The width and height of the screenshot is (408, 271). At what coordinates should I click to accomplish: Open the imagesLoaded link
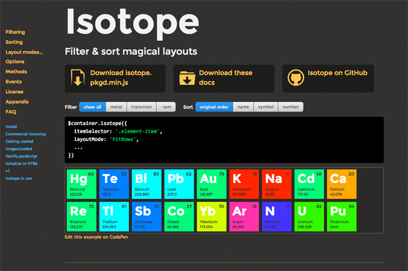click(x=18, y=149)
